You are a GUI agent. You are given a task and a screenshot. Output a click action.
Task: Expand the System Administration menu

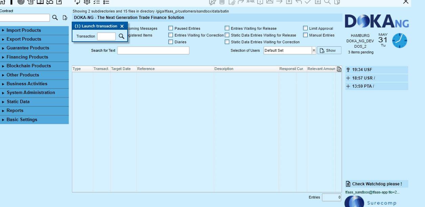click(34, 93)
